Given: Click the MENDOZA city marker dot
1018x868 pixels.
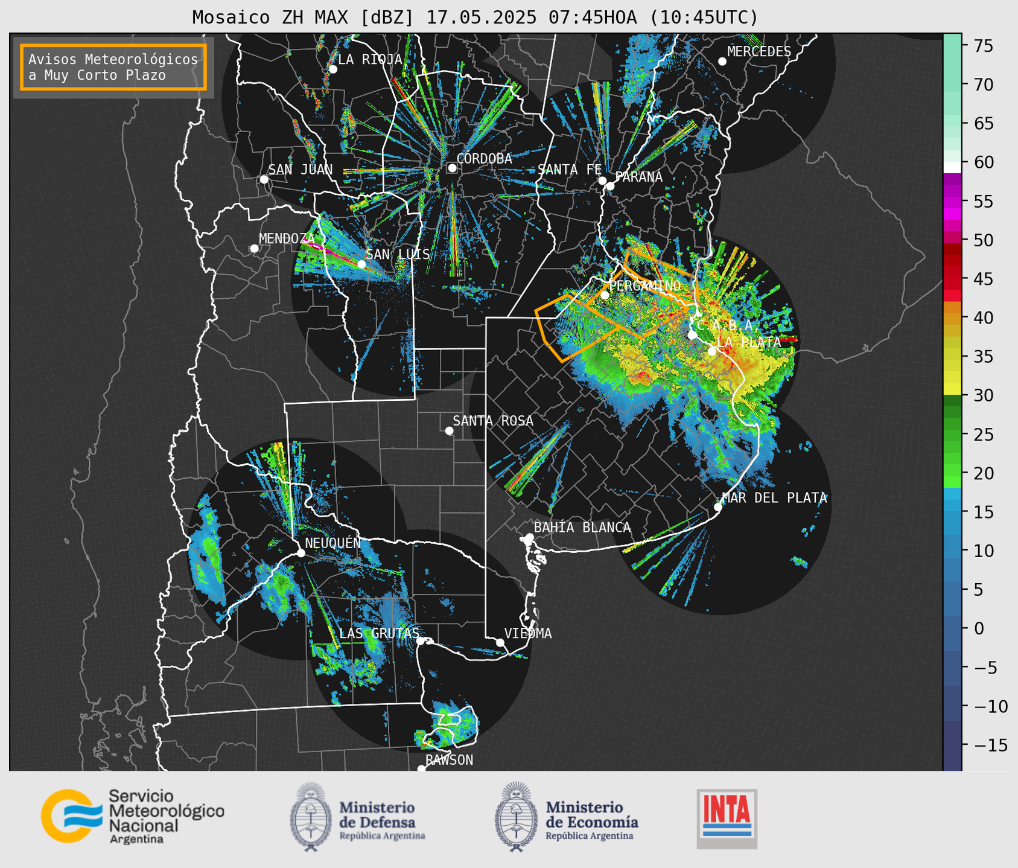Looking at the screenshot, I should pos(254,249).
